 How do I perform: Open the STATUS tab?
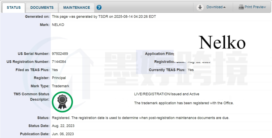[14, 8]
